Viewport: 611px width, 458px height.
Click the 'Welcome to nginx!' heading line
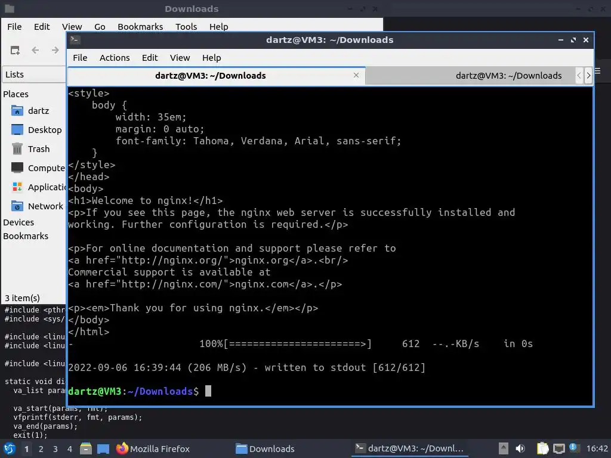click(x=146, y=200)
